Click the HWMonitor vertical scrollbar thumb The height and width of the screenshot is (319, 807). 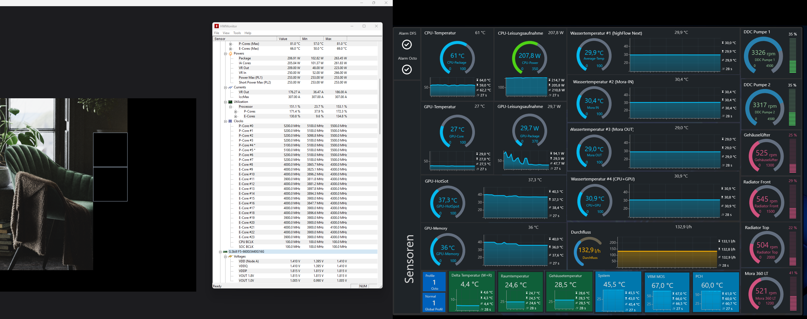coord(380,107)
